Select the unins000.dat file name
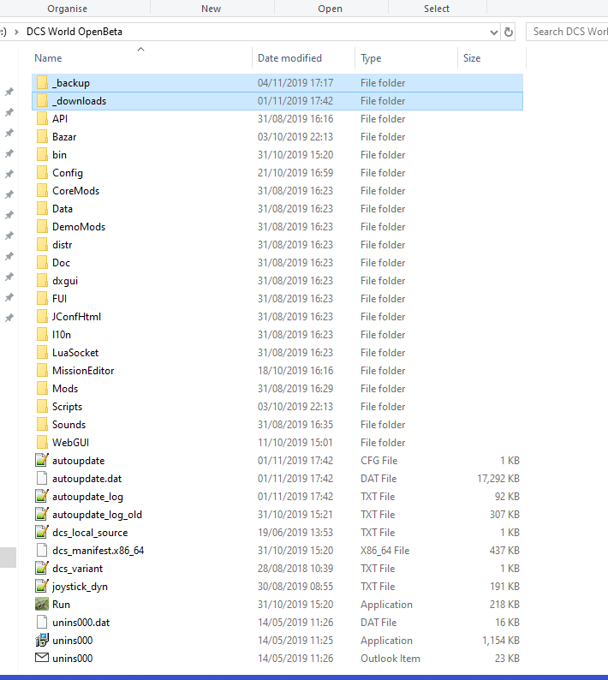The image size is (608, 680). pos(81,623)
